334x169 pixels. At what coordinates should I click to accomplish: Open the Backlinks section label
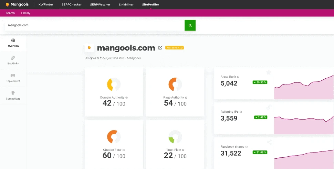(x=13, y=64)
